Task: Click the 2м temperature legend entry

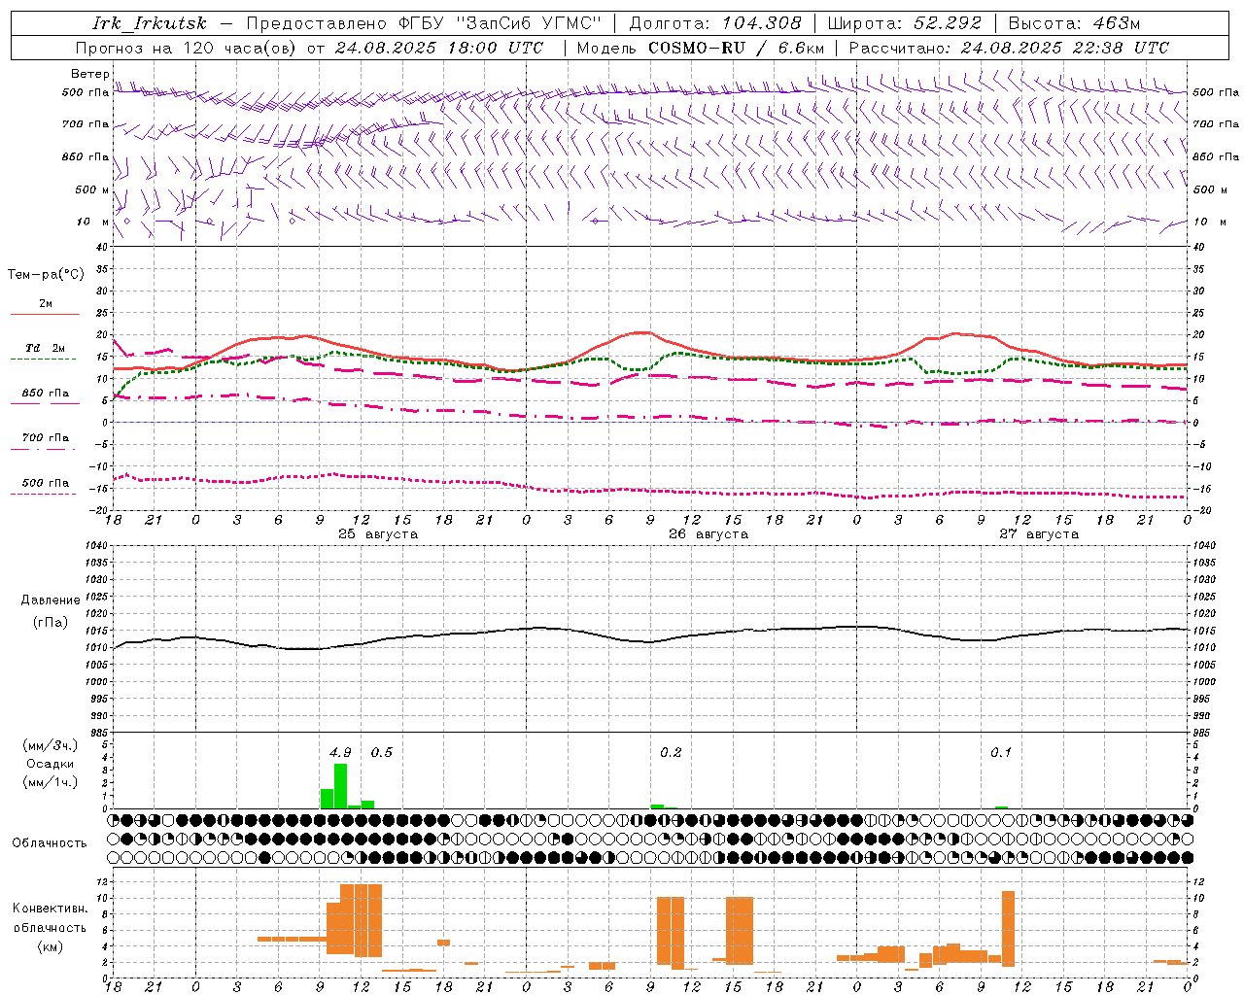Action: click(45, 303)
